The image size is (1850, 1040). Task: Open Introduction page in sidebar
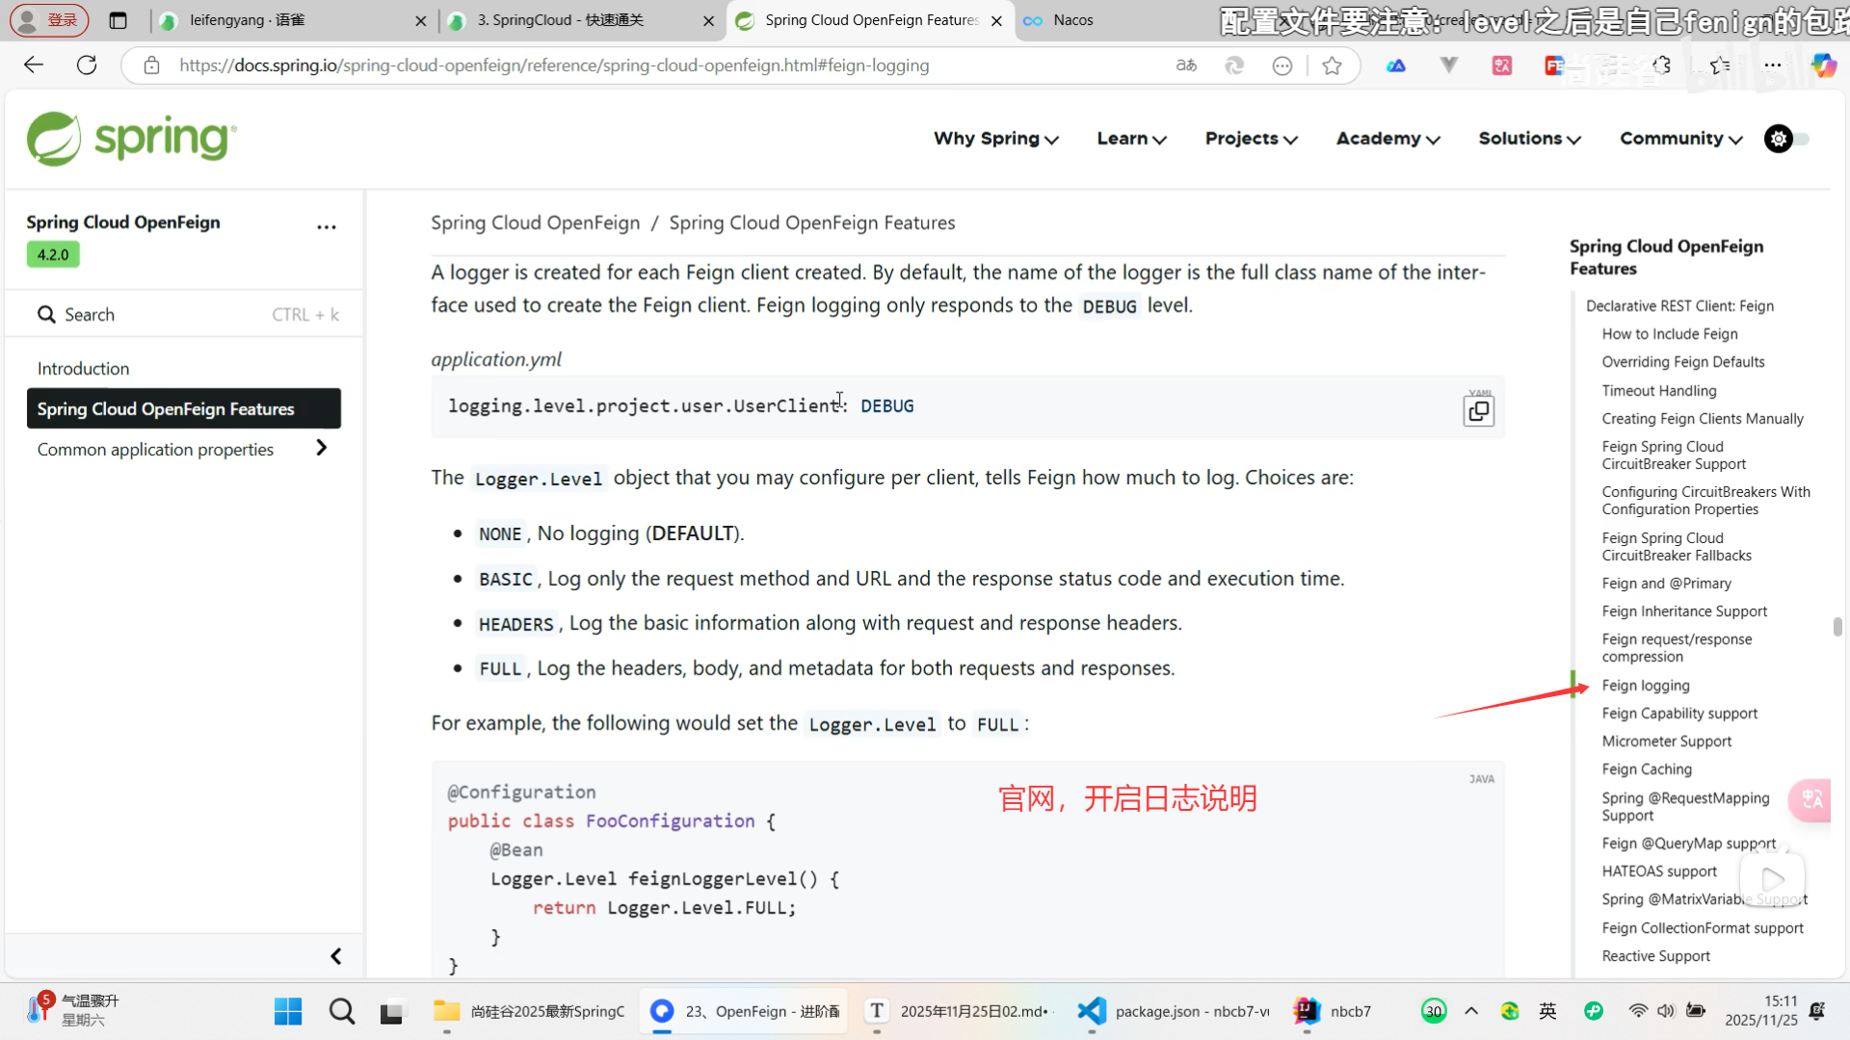click(83, 368)
